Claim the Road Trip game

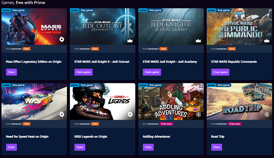pyautogui.click(x=216, y=147)
